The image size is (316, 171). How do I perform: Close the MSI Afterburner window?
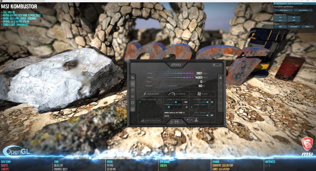tap(220, 65)
